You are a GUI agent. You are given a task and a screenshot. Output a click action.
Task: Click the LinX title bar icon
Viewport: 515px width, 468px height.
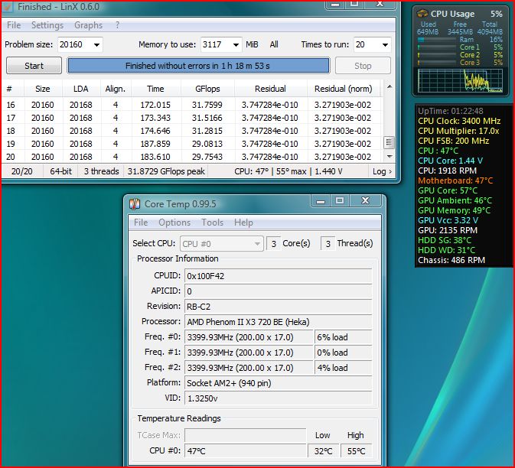click(x=8, y=7)
